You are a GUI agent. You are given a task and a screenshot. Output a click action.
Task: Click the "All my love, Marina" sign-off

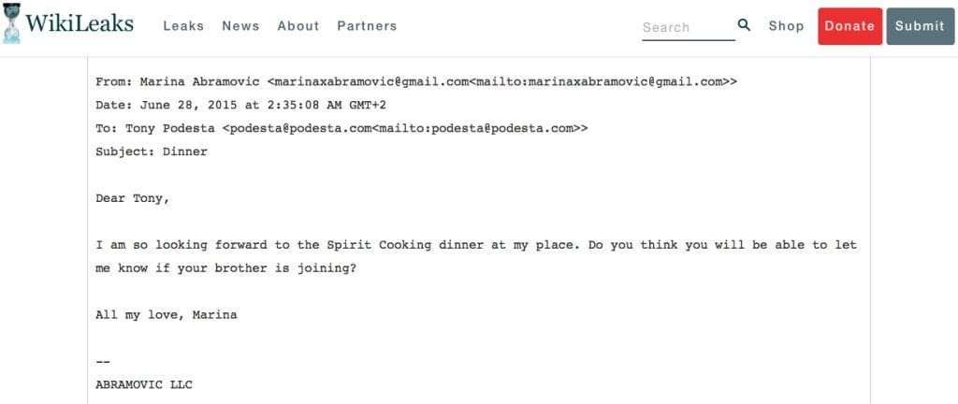click(167, 315)
